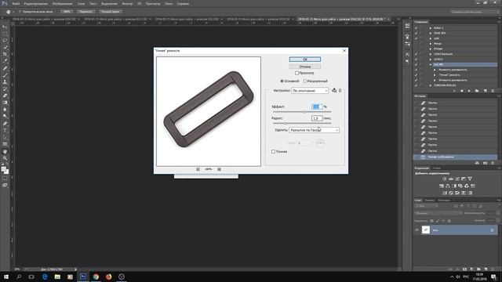Click the Brightness/Contrast adjustment icon
The width and height of the screenshot is (502, 282).
(445, 179)
